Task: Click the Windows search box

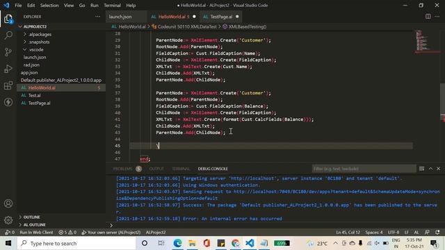Action: (x=76, y=243)
